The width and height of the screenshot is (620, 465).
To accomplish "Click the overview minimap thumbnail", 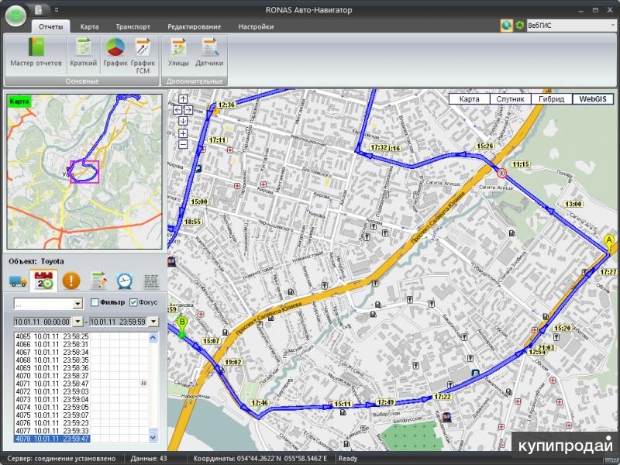I will coord(84,171).
